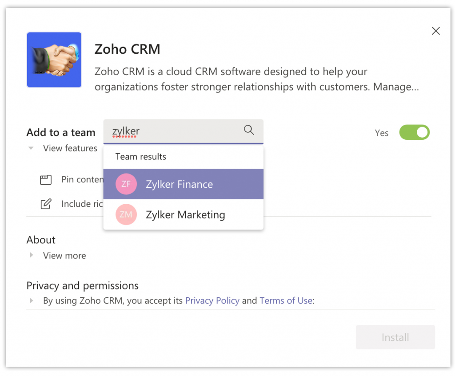The width and height of the screenshot is (455, 376).
Task: Expand View more under About
Action: pyautogui.click(x=31, y=255)
